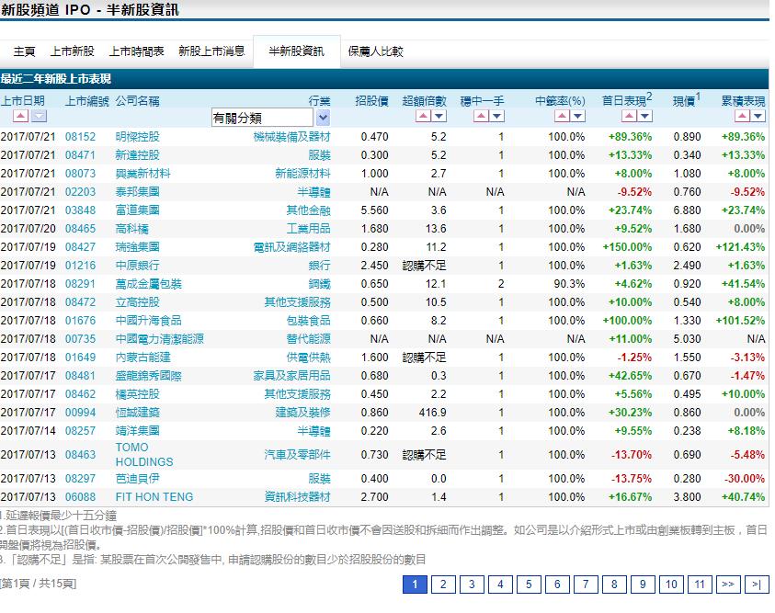Open 富道集團 company link

tap(137, 210)
